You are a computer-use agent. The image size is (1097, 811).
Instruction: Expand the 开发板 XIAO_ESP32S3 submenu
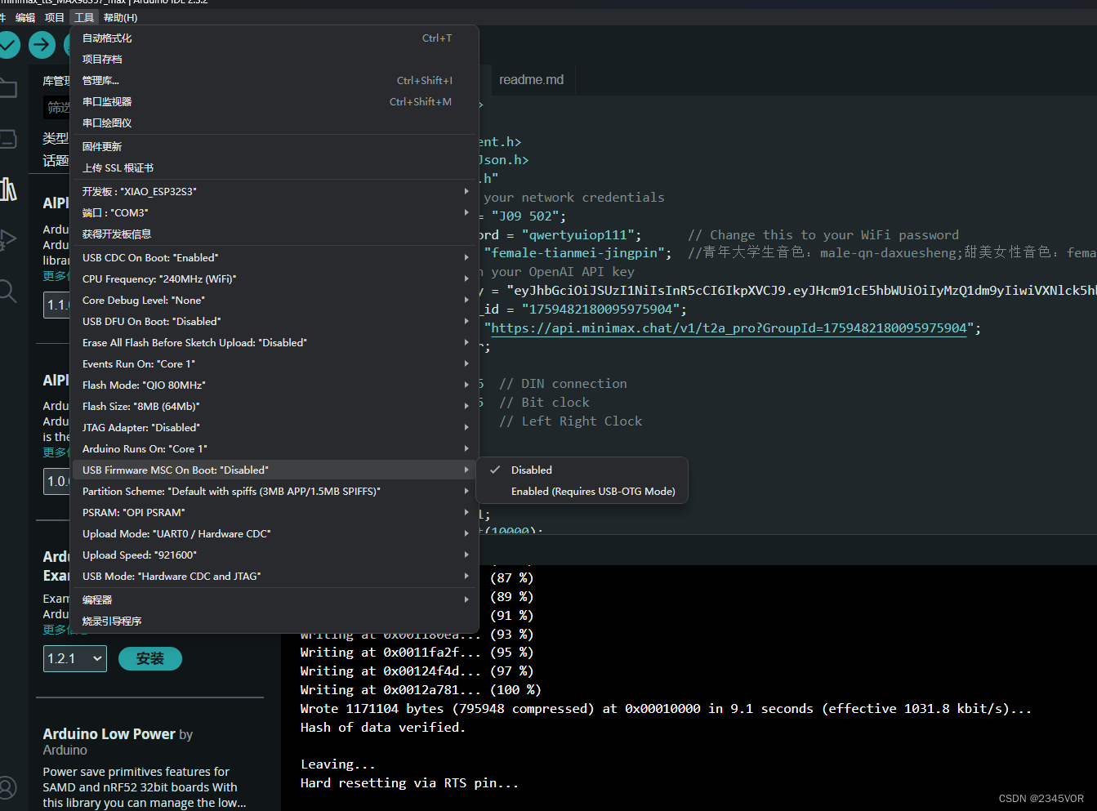(x=274, y=191)
